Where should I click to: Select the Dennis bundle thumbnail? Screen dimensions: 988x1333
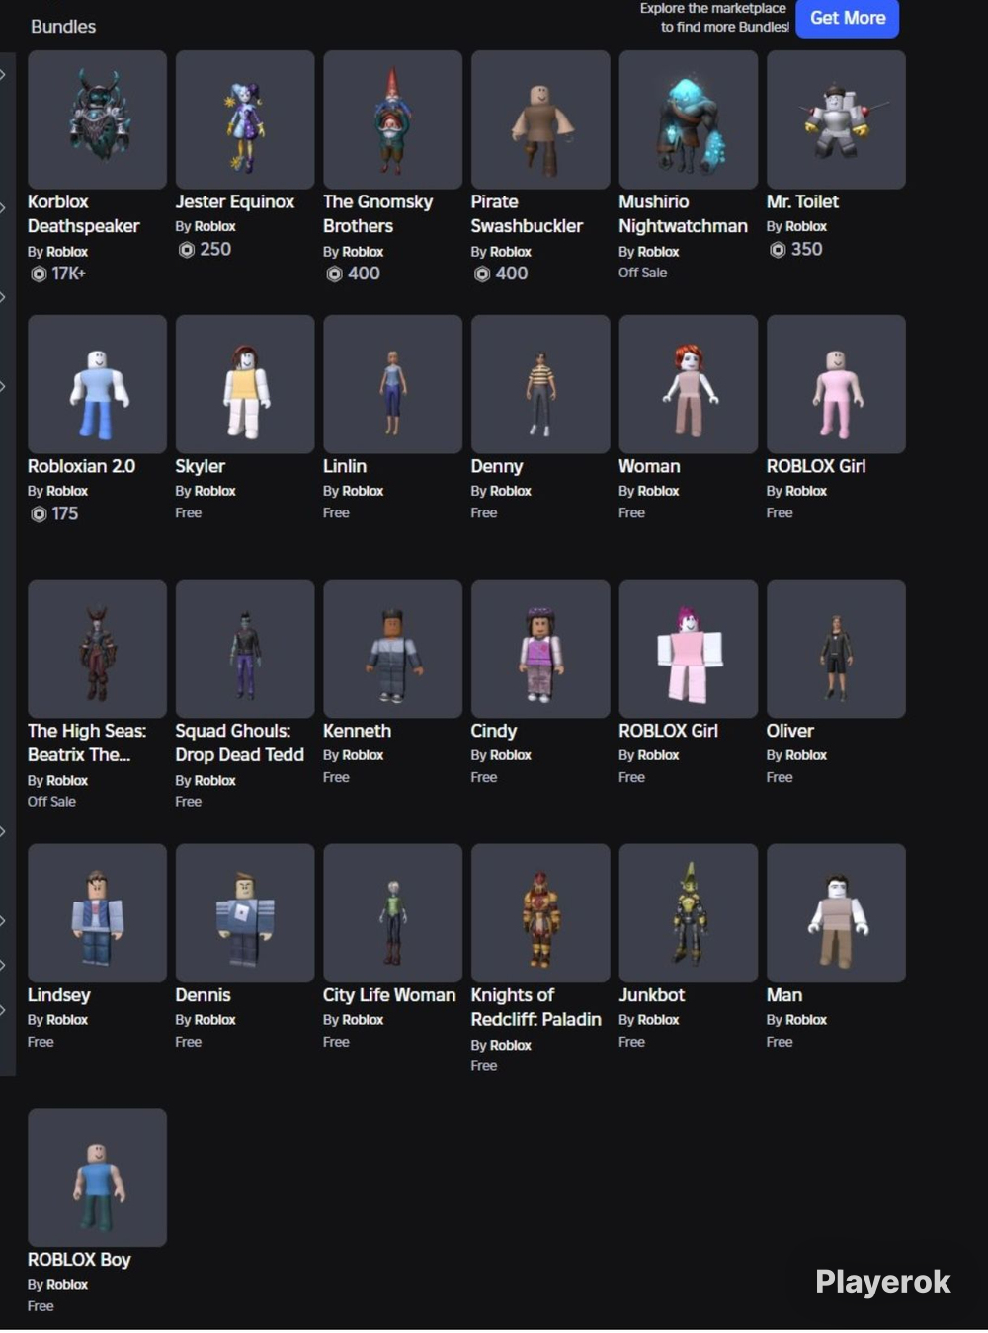click(x=245, y=913)
